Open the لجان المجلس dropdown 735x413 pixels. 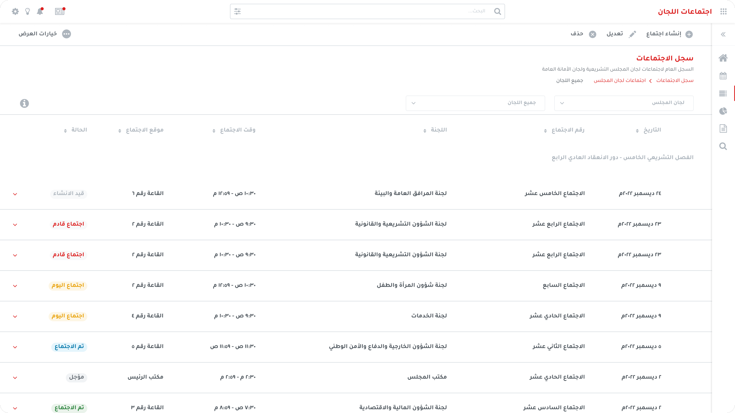[624, 103]
